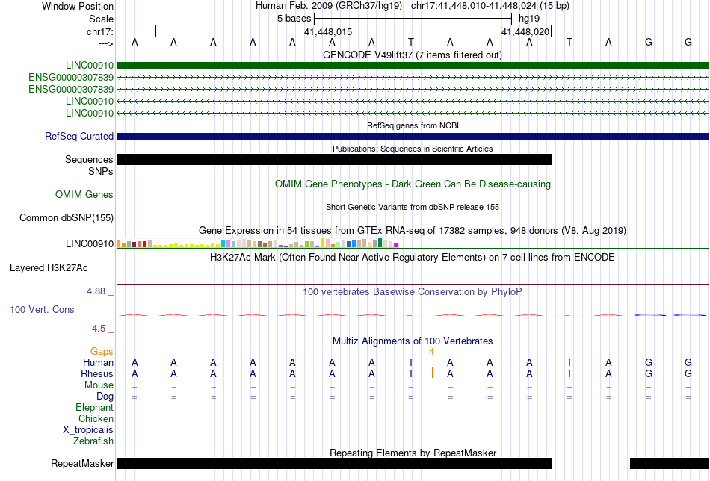
Task: Click the SNPs track label
Action: 101,171
